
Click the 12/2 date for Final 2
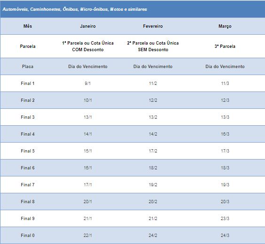(x=153, y=100)
